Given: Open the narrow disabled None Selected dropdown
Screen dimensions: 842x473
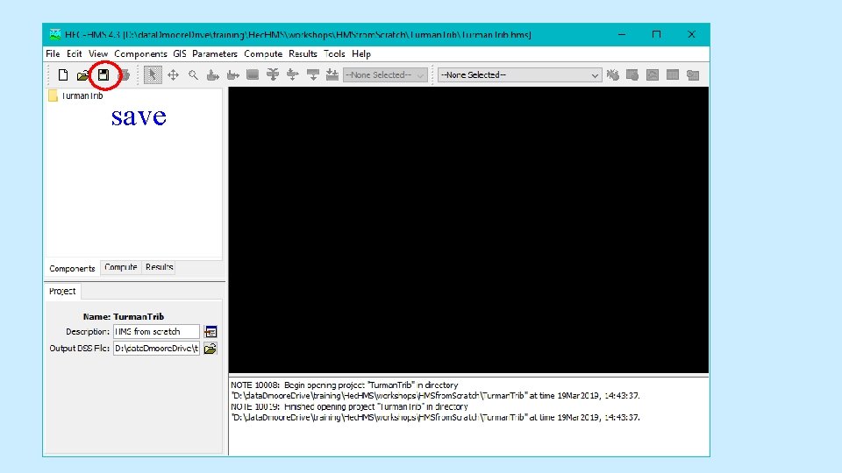Looking at the screenshot, I should pos(385,75).
